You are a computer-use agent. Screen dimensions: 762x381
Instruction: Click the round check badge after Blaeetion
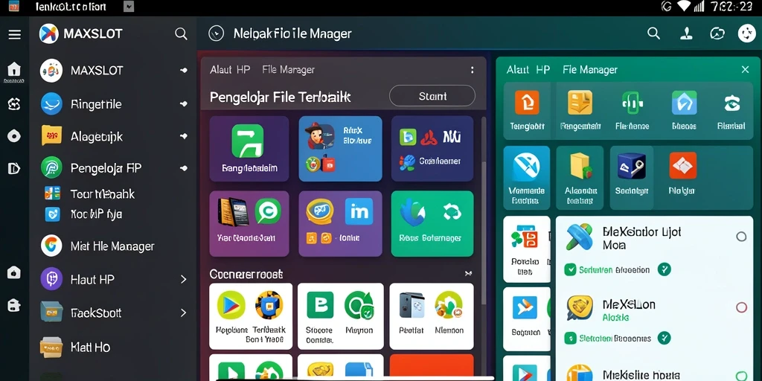click(x=664, y=269)
